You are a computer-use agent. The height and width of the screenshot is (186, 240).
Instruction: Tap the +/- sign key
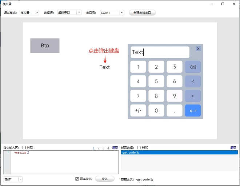click(x=138, y=110)
